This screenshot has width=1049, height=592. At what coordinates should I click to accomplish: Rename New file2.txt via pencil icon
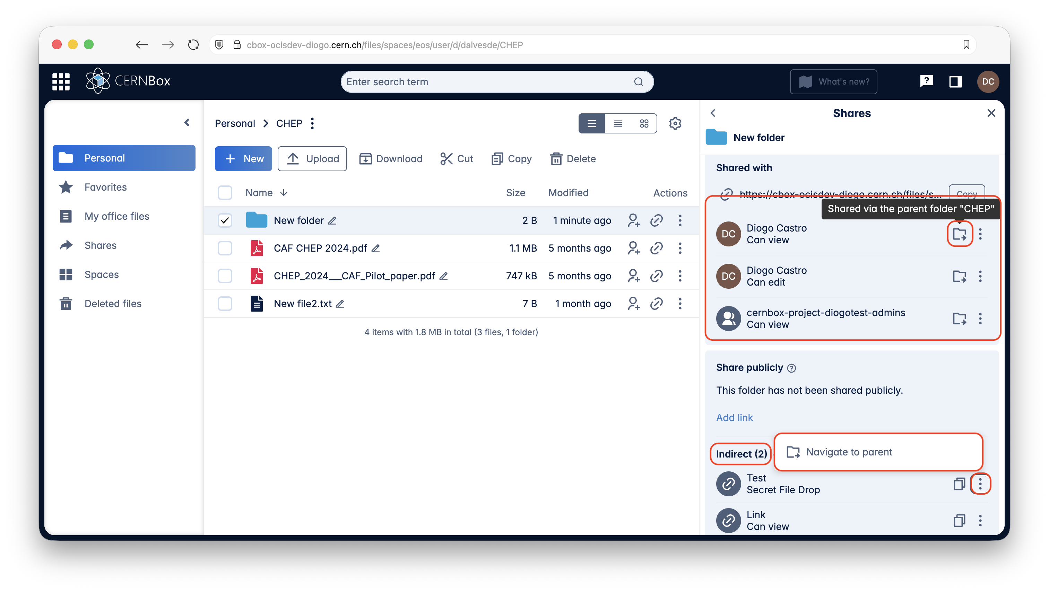click(x=340, y=304)
